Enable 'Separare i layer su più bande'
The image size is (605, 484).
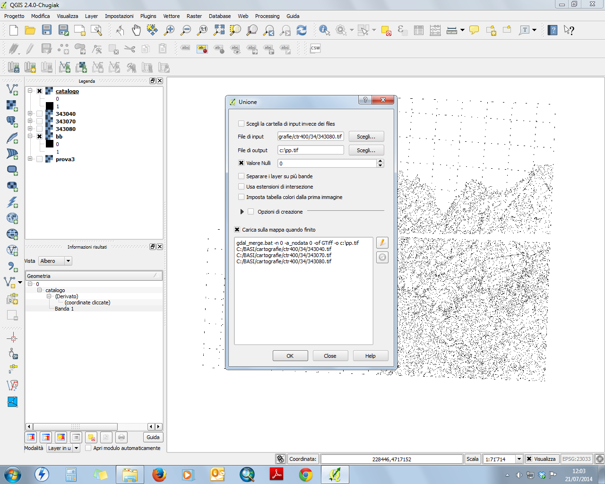tap(242, 176)
